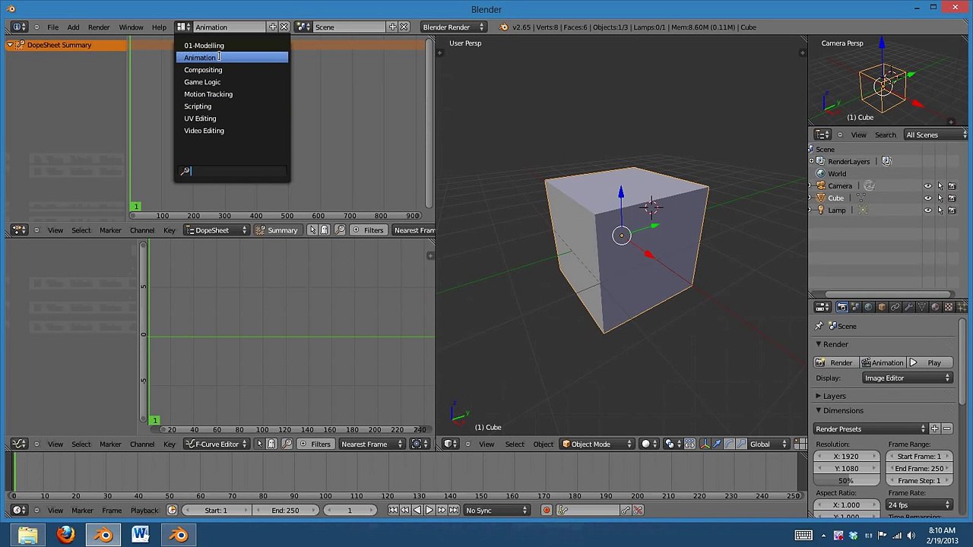Open the Constraints chain tab icon
Image resolution: width=973 pixels, height=547 pixels.
pos(895,307)
